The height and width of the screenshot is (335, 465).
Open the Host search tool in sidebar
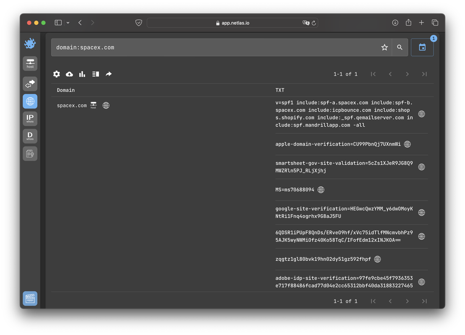coord(30,63)
